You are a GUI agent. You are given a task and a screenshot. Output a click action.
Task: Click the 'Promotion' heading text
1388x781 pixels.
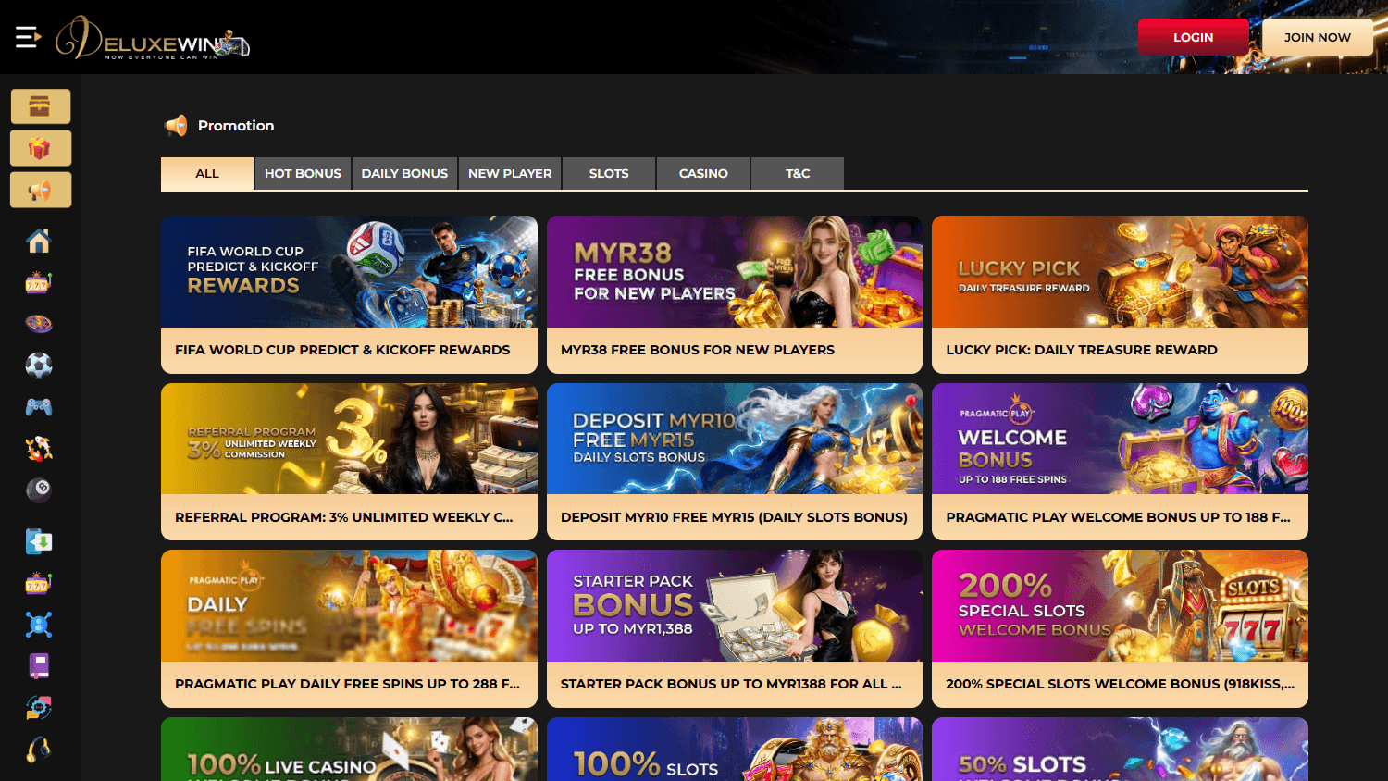point(236,126)
